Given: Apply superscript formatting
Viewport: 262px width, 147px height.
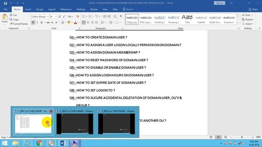Looking at the screenshot, I should pos(56,22).
